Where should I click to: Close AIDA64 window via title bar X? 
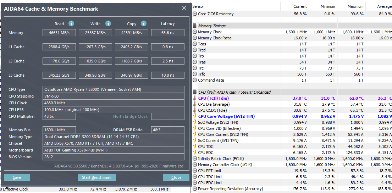(x=184, y=8)
